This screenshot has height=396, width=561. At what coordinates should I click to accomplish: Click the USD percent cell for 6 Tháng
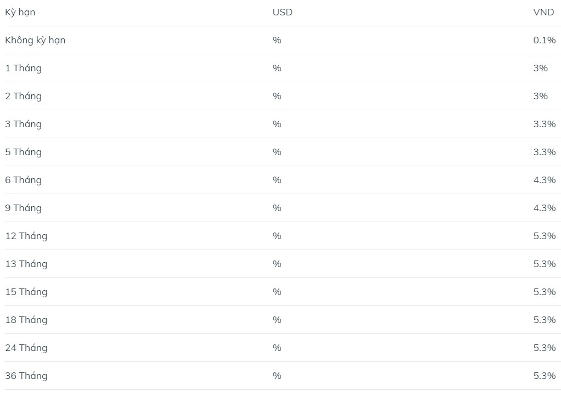click(277, 180)
